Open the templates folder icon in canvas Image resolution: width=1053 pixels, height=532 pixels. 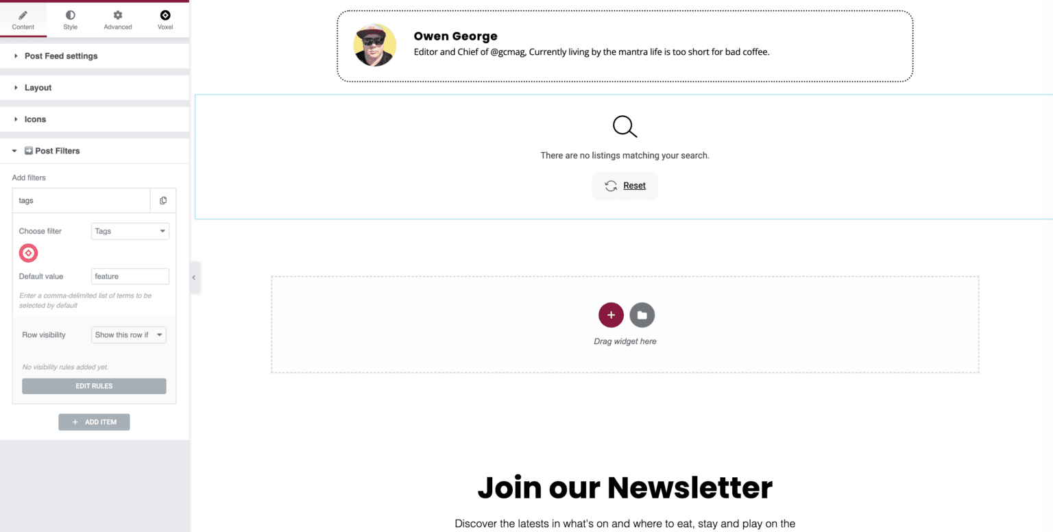tap(642, 315)
